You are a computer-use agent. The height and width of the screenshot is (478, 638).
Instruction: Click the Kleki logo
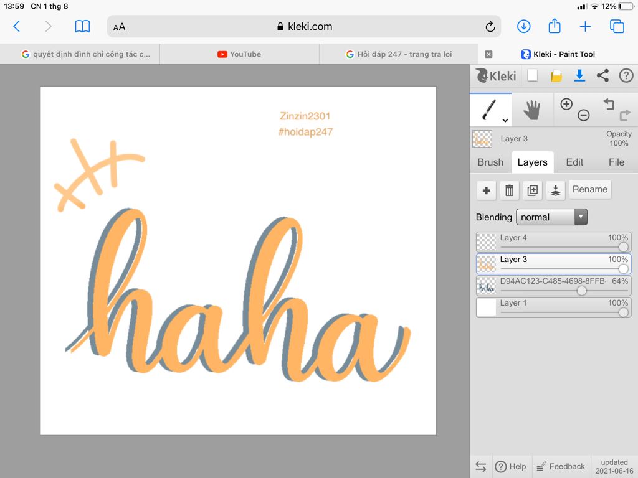pyautogui.click(x=495, y=75)
